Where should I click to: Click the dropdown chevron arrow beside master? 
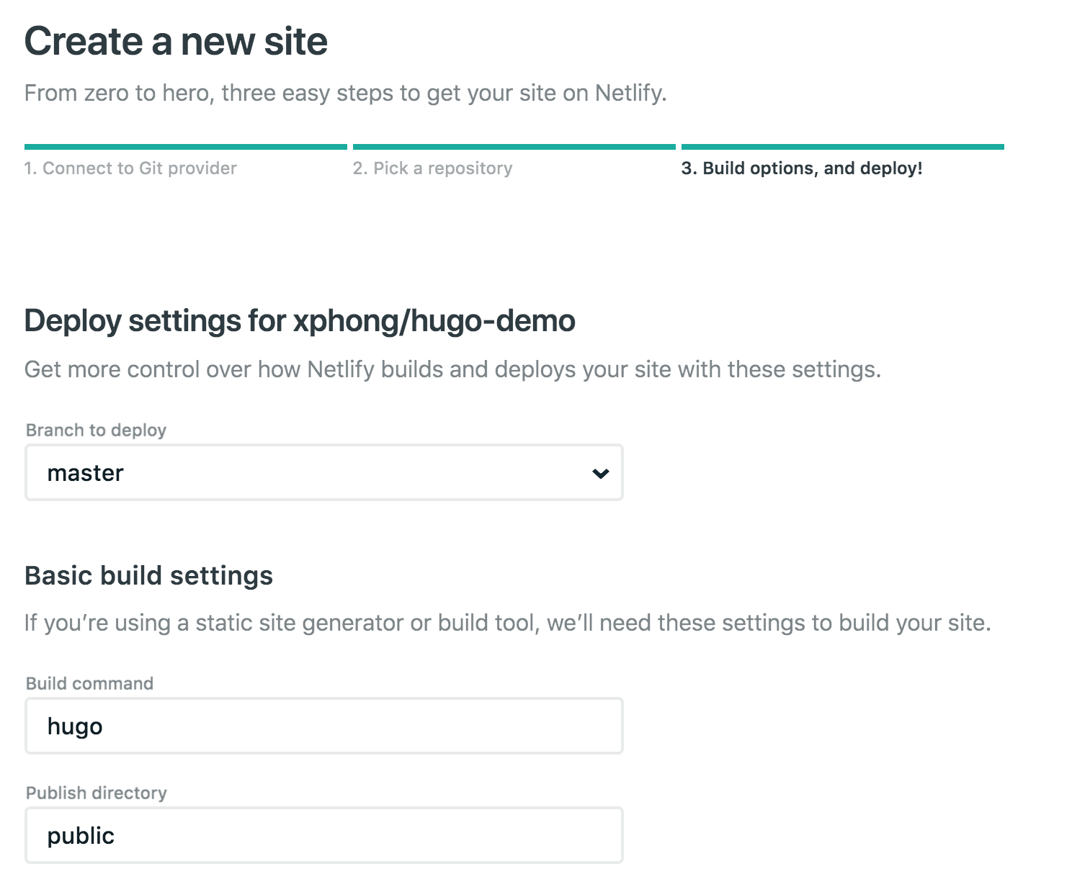(x=600, y=473)
